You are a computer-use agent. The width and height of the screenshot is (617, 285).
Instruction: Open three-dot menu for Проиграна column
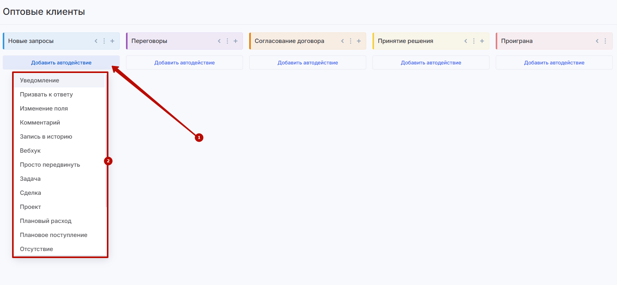(605, 41)
